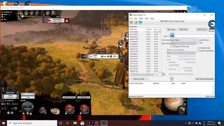
Task: Click the Livestock Farm label in game
Action: (69, 97)
